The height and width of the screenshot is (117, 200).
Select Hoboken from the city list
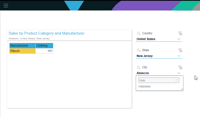click(x=145, y=86)
